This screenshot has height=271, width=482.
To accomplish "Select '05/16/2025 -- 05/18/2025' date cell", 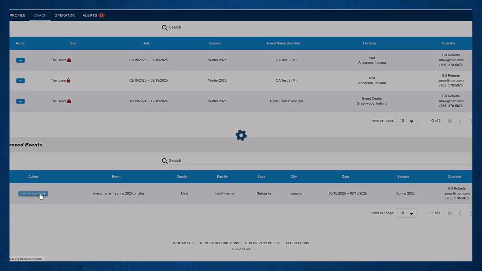I will point(348,193).
